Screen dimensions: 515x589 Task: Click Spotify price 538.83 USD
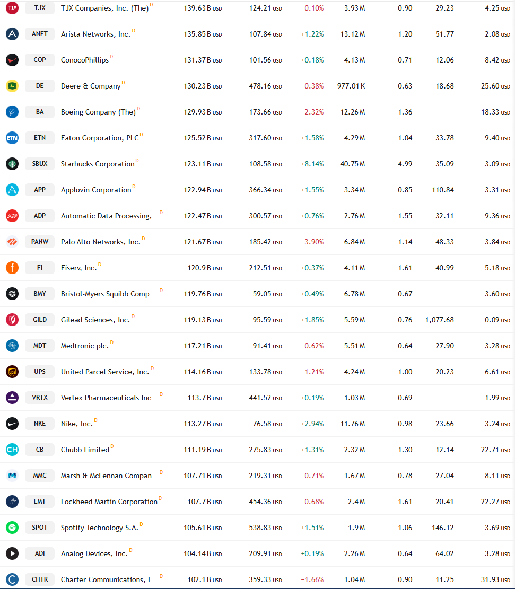coord(265,528)
